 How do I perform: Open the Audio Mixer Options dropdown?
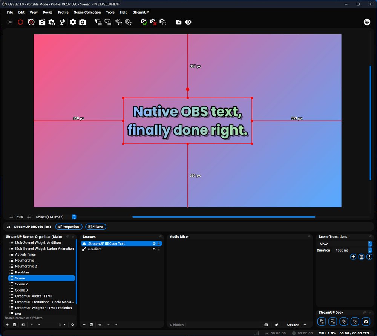pyautogui.click(x=296, y=325)
